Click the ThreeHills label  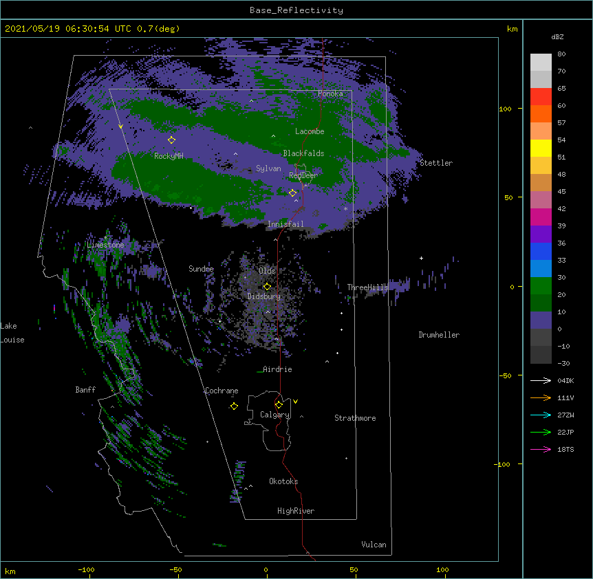367,287
